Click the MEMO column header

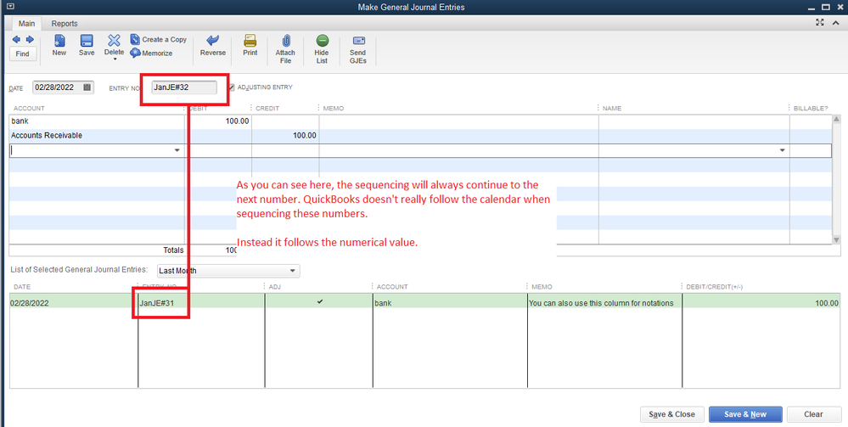(333, 109)
